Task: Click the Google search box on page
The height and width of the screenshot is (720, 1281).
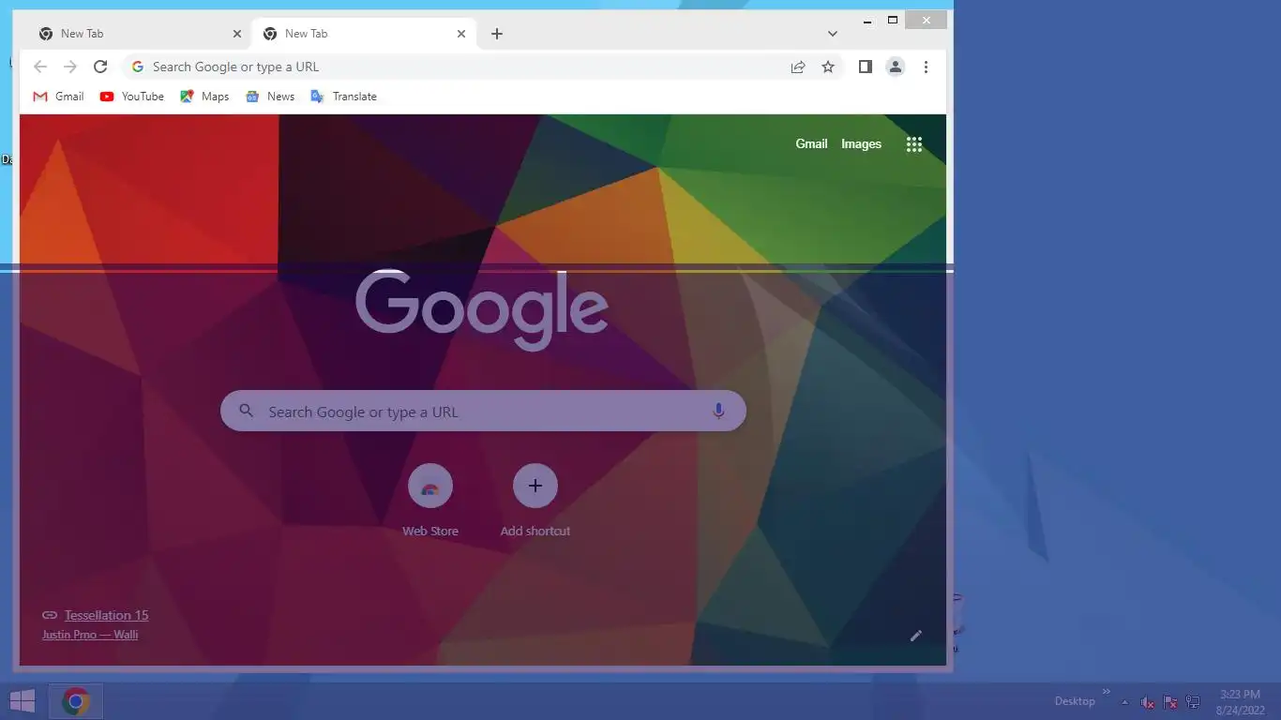Action: coord(483,412)
